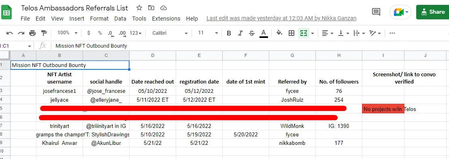This screenshot has height=159, width=449.
Task: Select the nikkabomb cell
Action: coord(292,143)
